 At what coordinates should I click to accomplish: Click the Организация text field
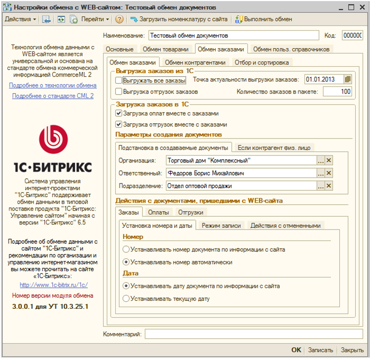point(241,160)
